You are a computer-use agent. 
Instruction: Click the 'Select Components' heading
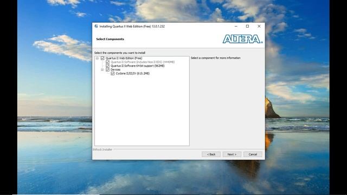point(110,39)
